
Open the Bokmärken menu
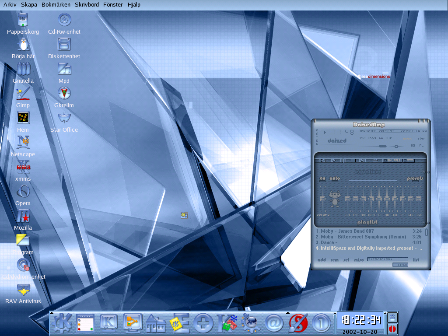(x=56, y=4)
